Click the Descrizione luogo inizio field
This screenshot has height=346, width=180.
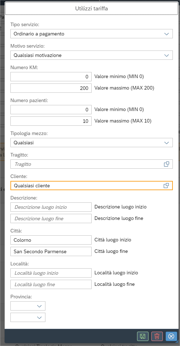51,207
